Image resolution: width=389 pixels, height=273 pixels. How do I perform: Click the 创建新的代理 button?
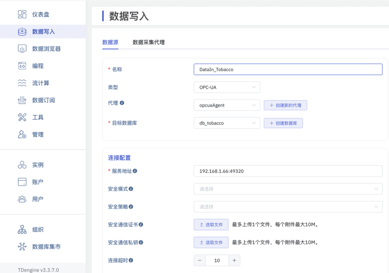point(285,105)
